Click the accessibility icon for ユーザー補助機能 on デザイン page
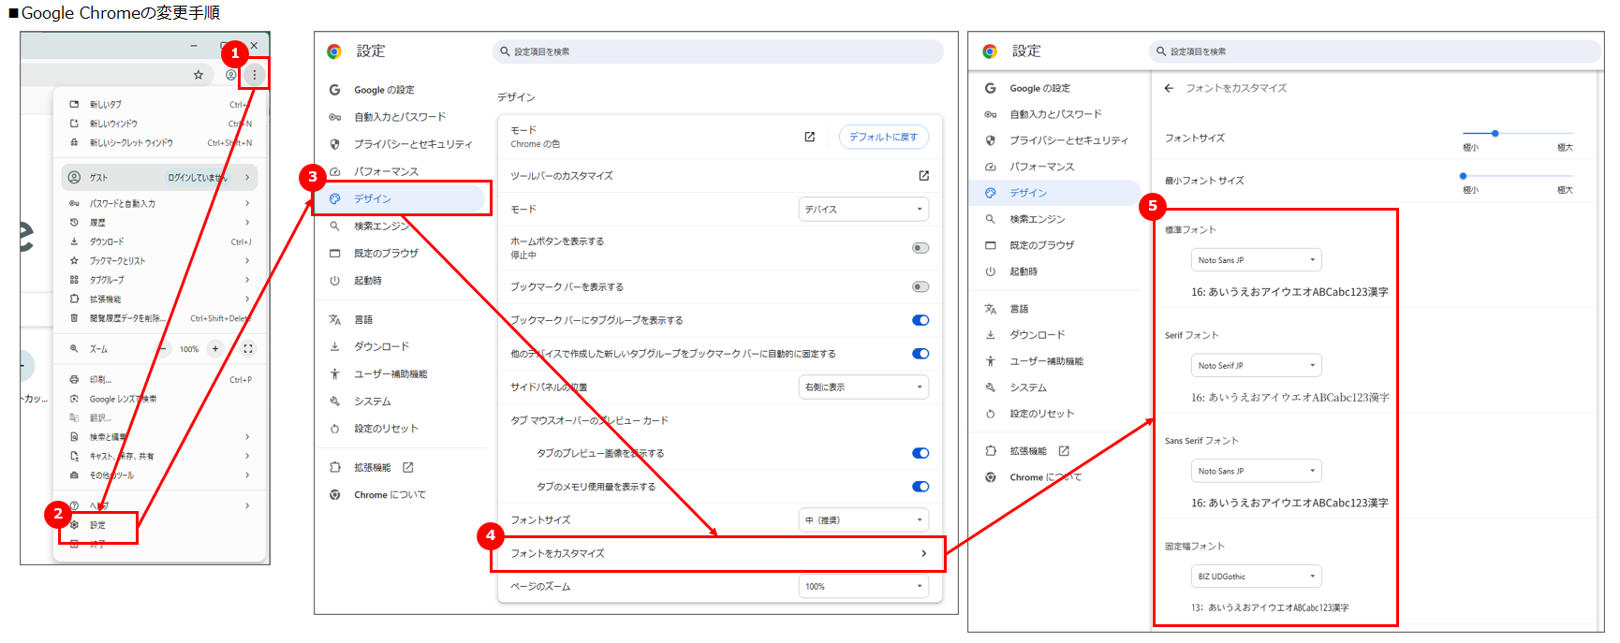1620x643 pixels. coord(334,374)
